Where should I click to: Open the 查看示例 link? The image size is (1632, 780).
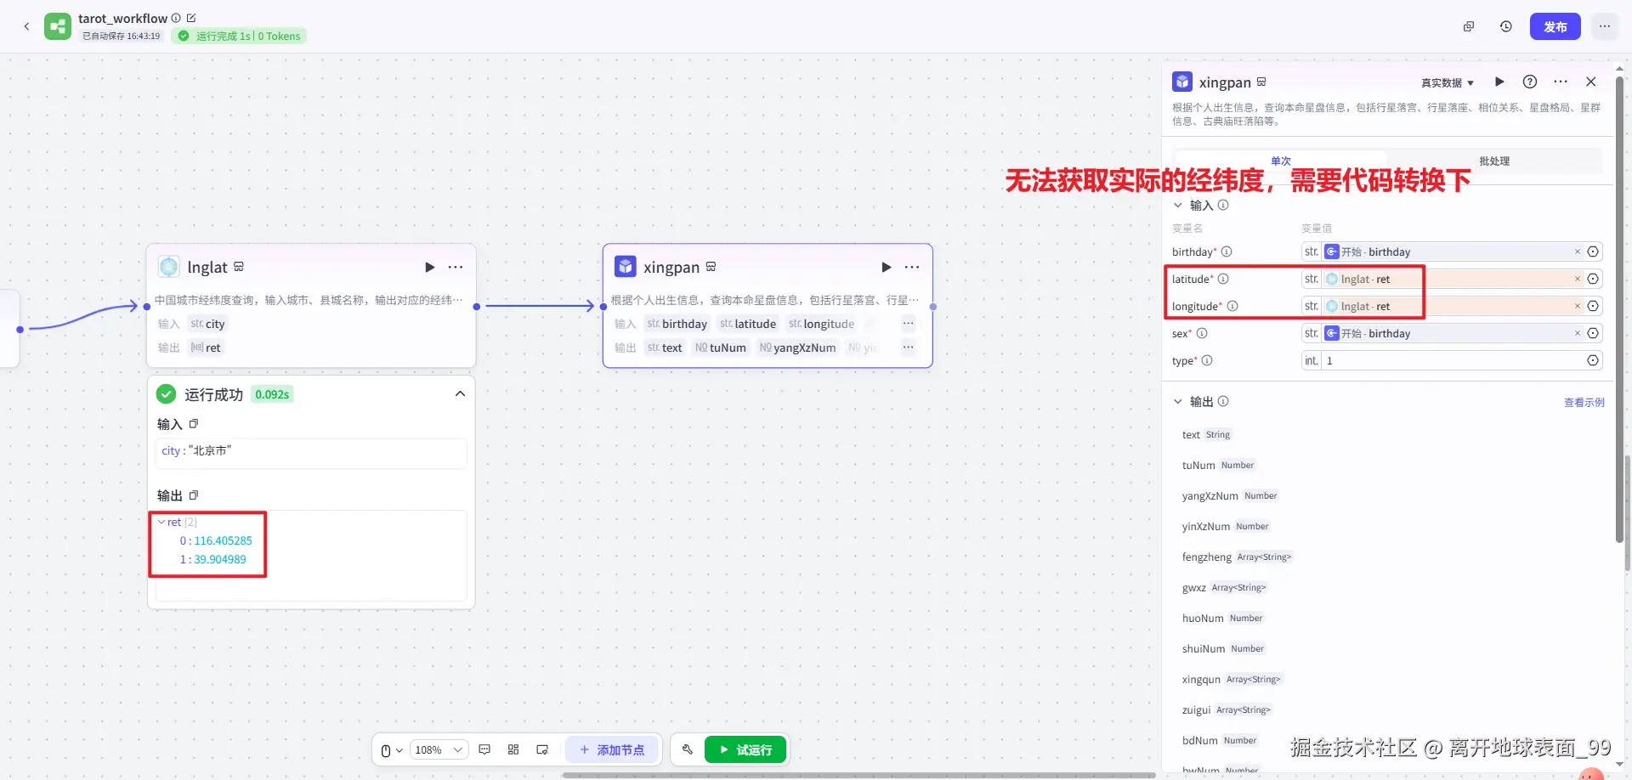pyautogui.click(x=1584, y=402)
